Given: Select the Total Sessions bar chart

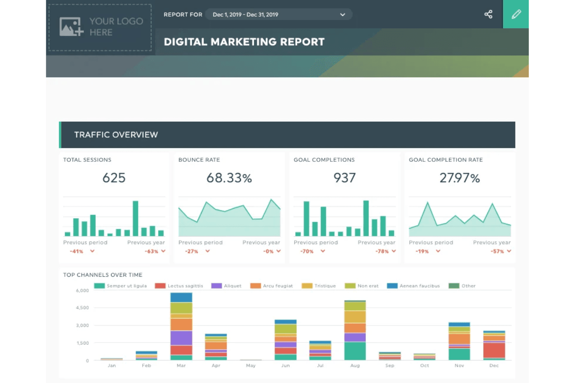Looking at the screenshot, I should pos(114,217).
